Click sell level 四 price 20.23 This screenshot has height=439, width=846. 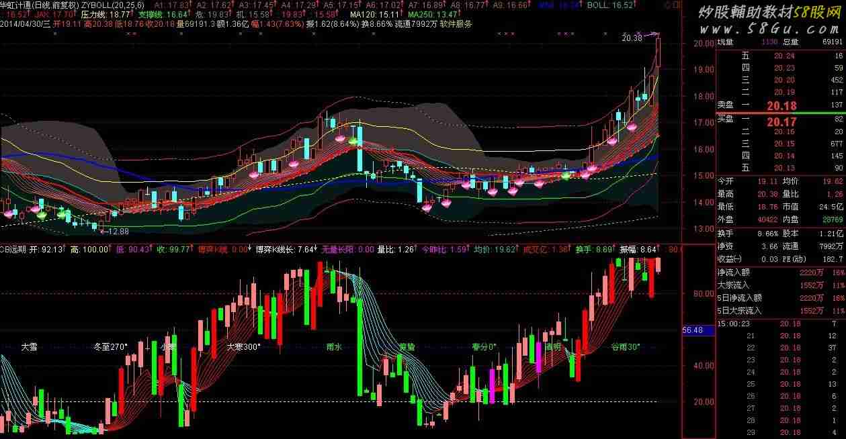784,68
